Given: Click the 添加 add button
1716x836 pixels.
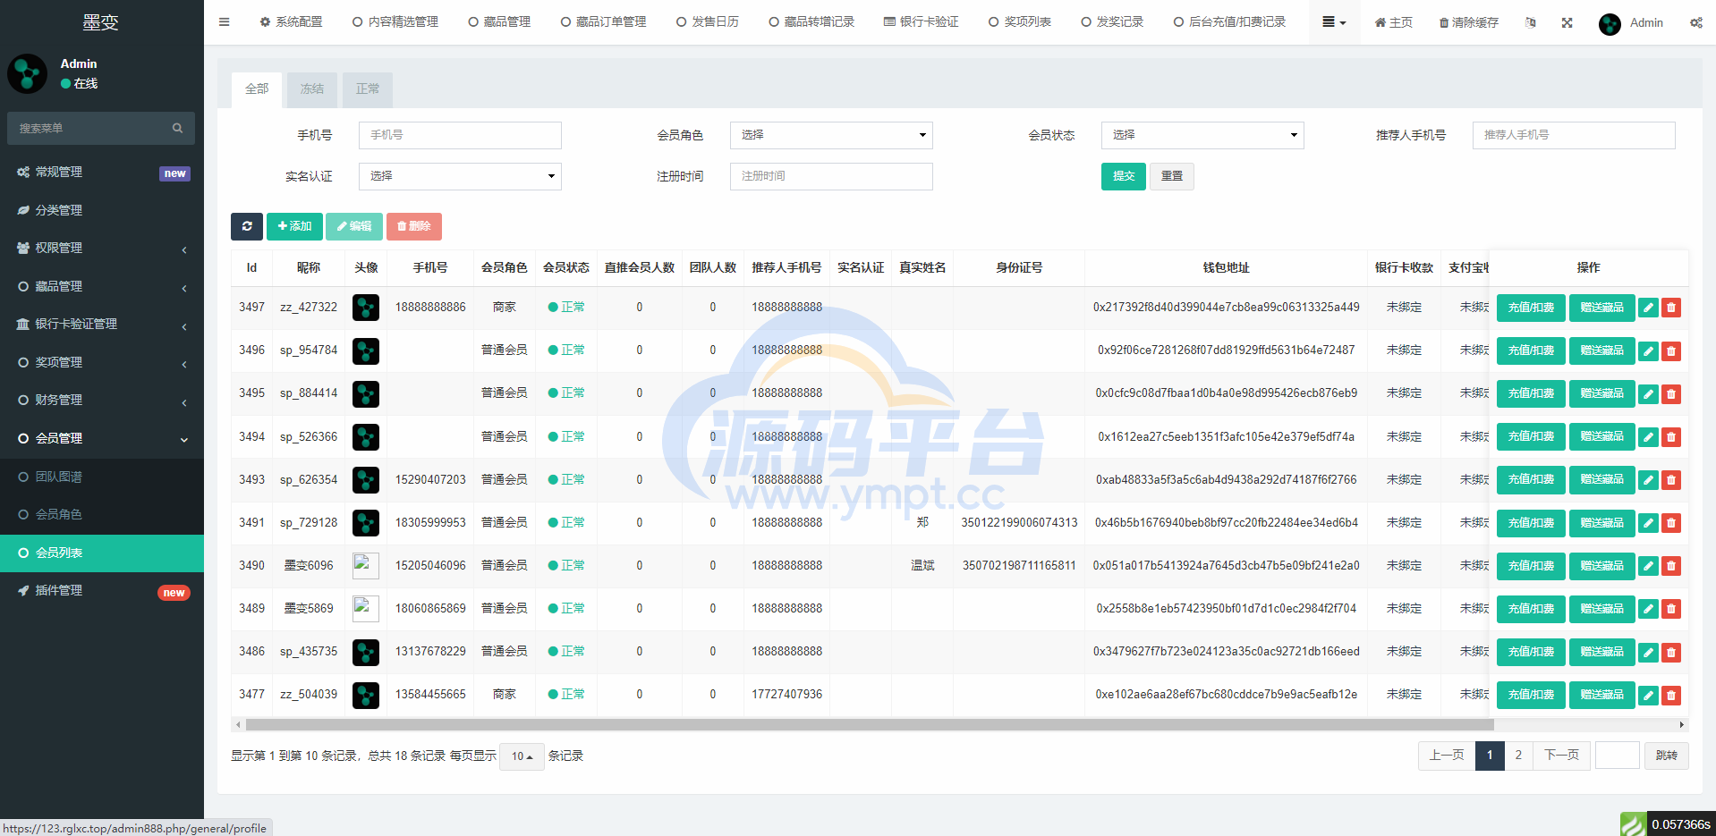Looking at the screenshot, I should point(294,226).
